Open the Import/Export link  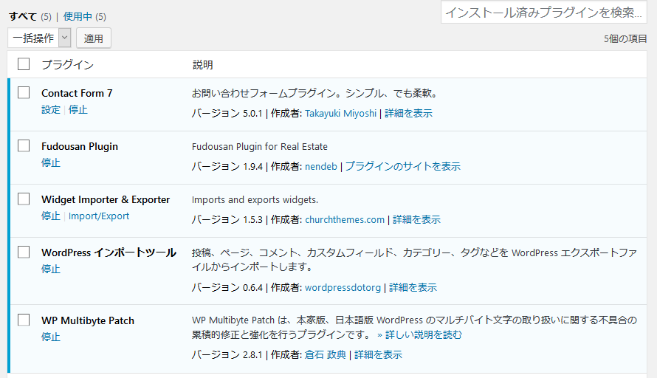point(99,216)
